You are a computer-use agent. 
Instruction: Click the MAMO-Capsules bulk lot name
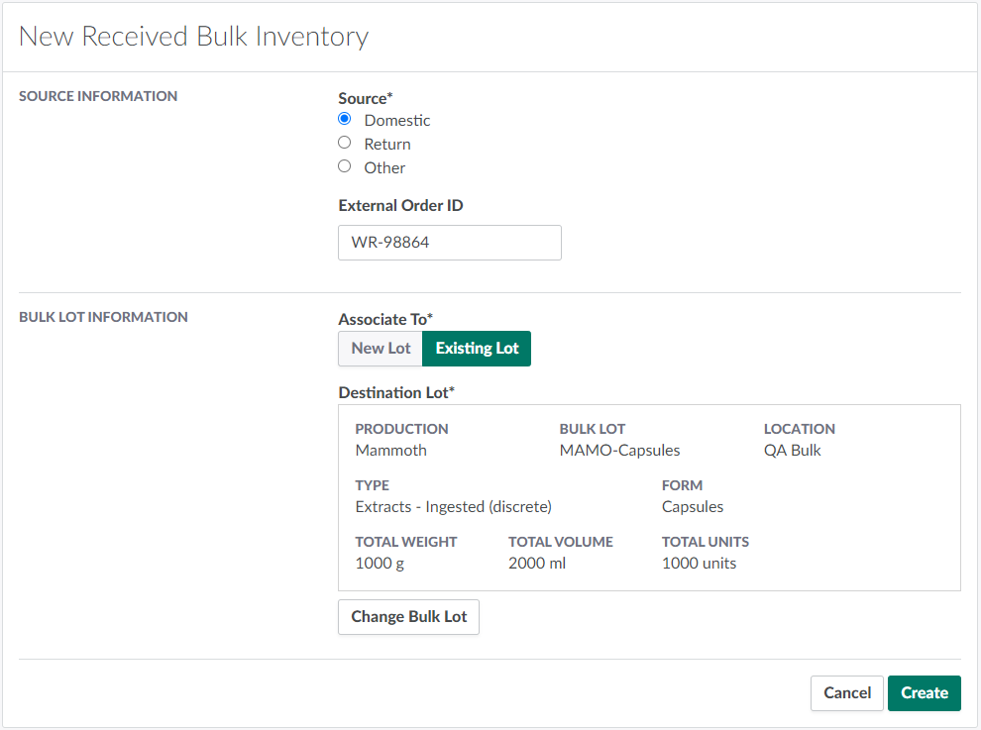pos(619,451)
